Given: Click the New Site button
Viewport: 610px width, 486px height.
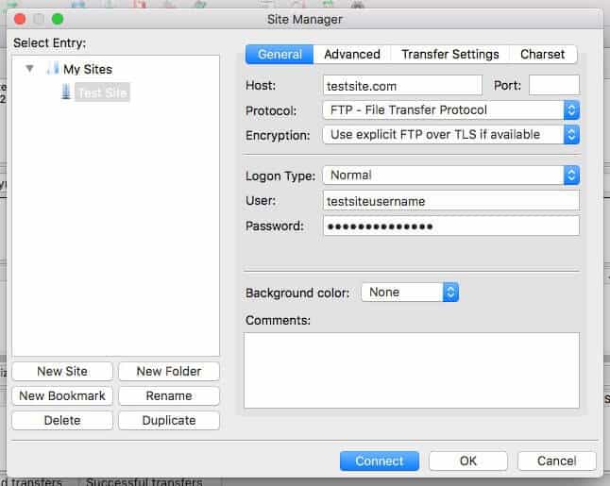Looking at the screenshot, I should click(x=62, y=371).
